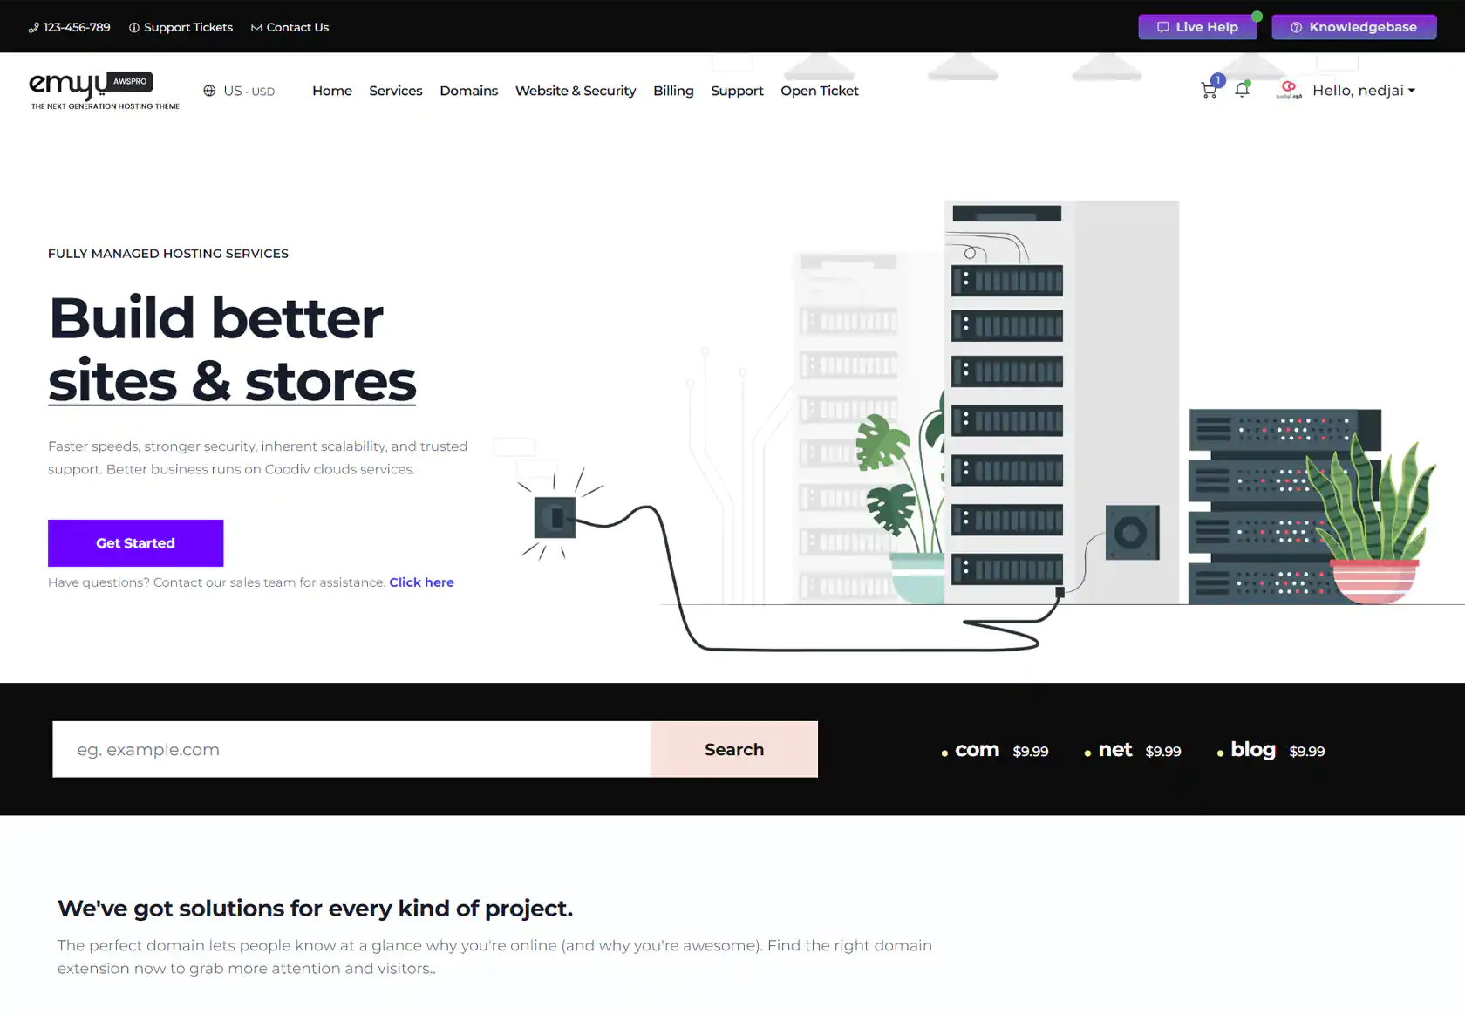
Task: Click the Get Started button
Action: point(135,543)
